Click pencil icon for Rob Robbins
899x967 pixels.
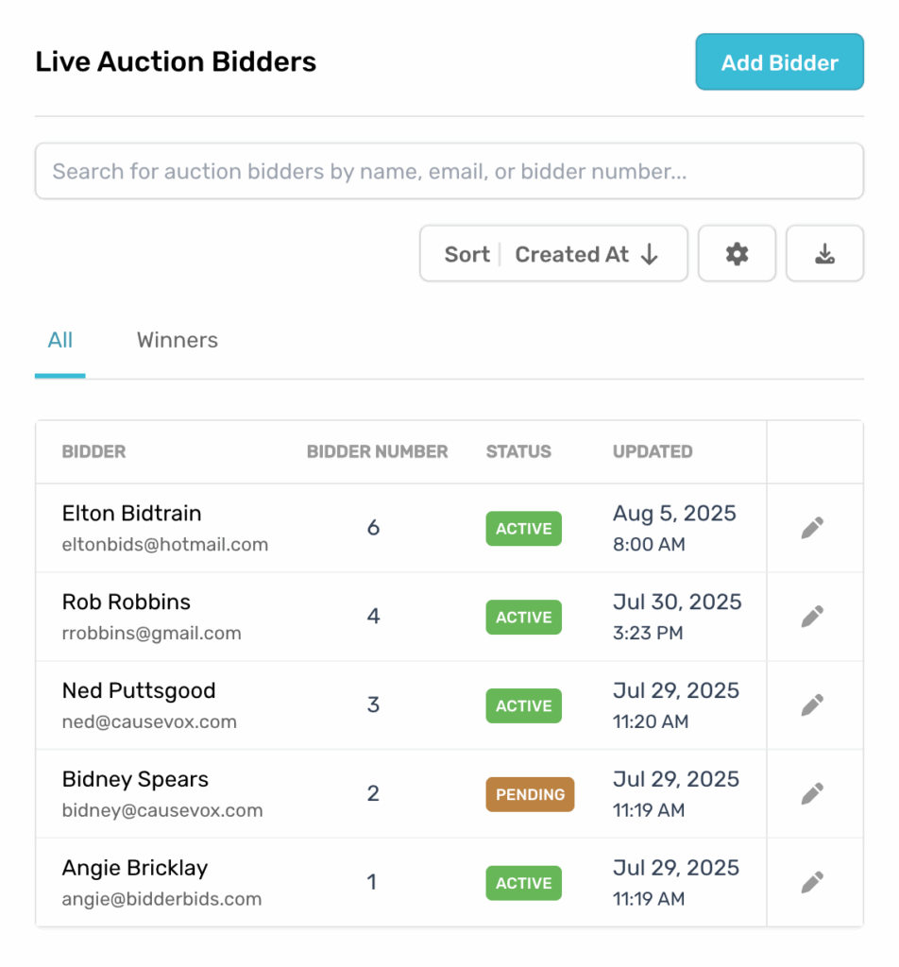[812, 617]
